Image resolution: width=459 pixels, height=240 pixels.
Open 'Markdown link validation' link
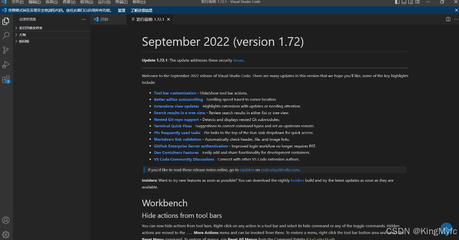[178, 139]
